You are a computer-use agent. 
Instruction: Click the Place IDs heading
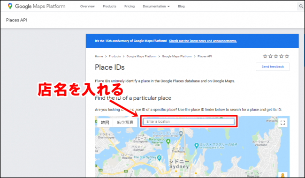110,67
